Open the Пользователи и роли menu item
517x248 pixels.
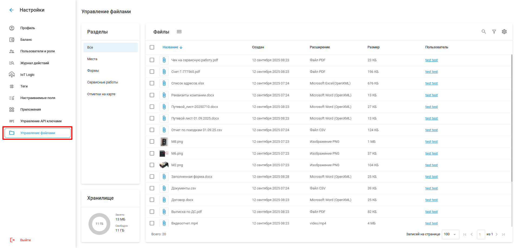pyautogui.click(x=38, y=51)
